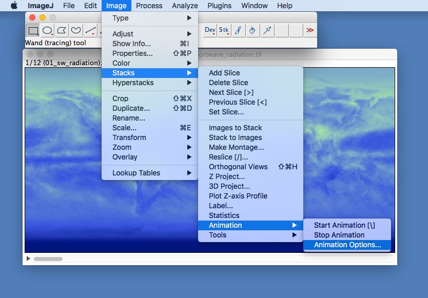The height and width of the screenshot is (298, 428).
Task: Click the stack slice scrollbar
Action: pos(213,259)
